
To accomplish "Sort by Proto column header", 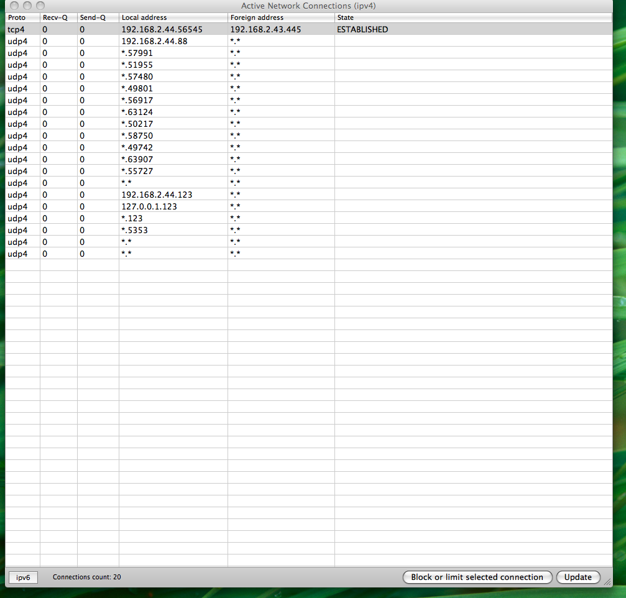I will point(22,17).
